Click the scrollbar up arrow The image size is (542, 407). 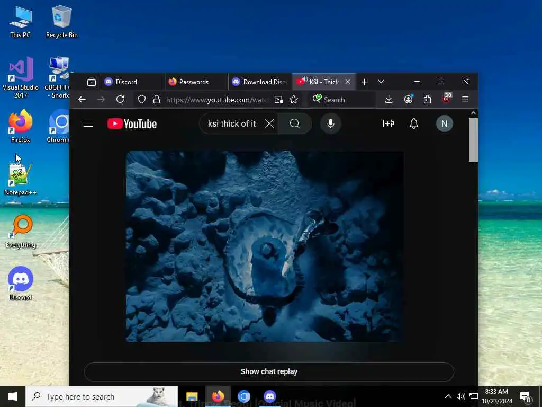pos(473,113)
